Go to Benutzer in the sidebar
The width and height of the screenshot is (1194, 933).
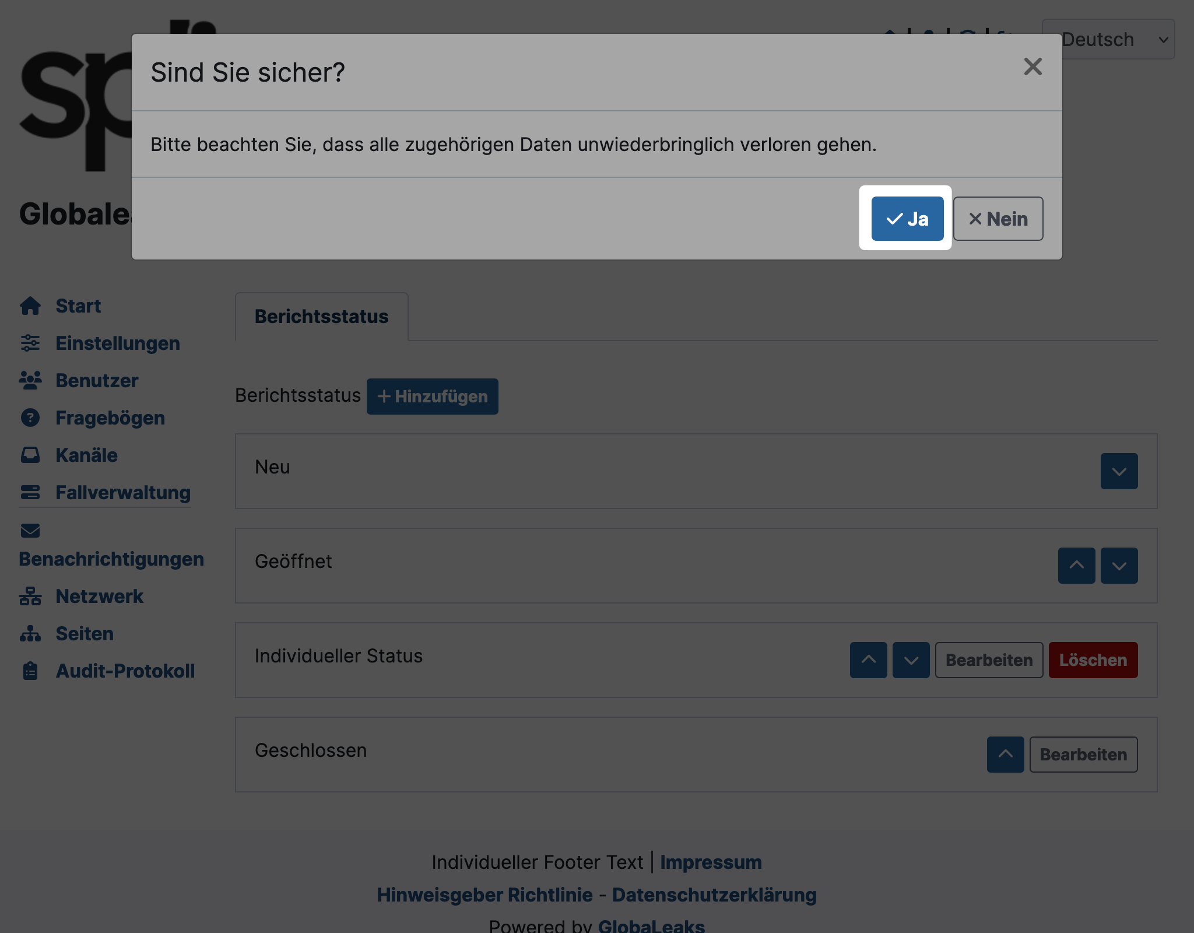point(97,380)
